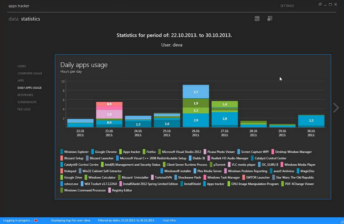Click the 'Windows Task Manager' legend label

(x=224, y=177)
